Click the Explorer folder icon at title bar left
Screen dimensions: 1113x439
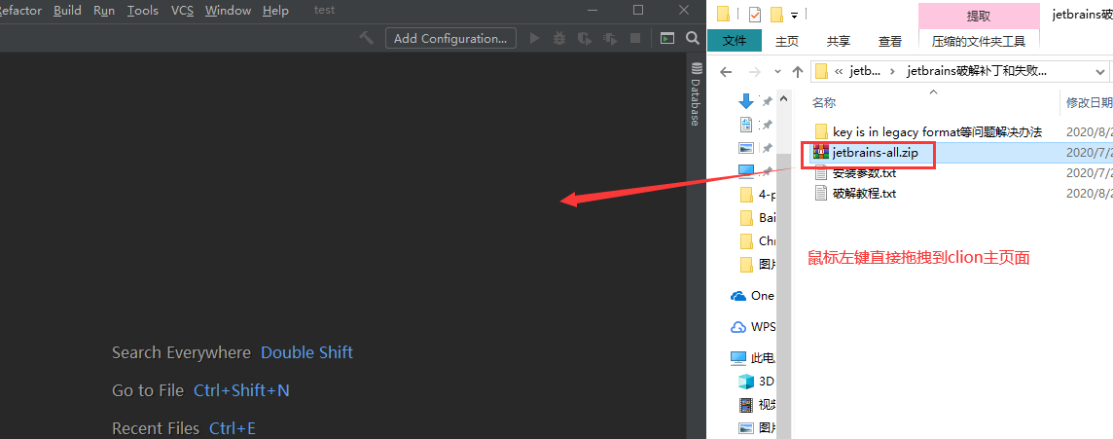723,15
